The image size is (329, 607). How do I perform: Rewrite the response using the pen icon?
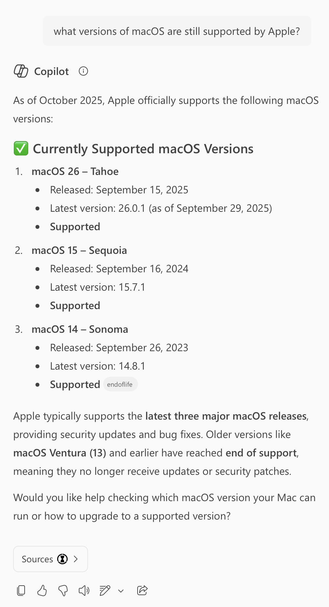[x=105, y=590]
